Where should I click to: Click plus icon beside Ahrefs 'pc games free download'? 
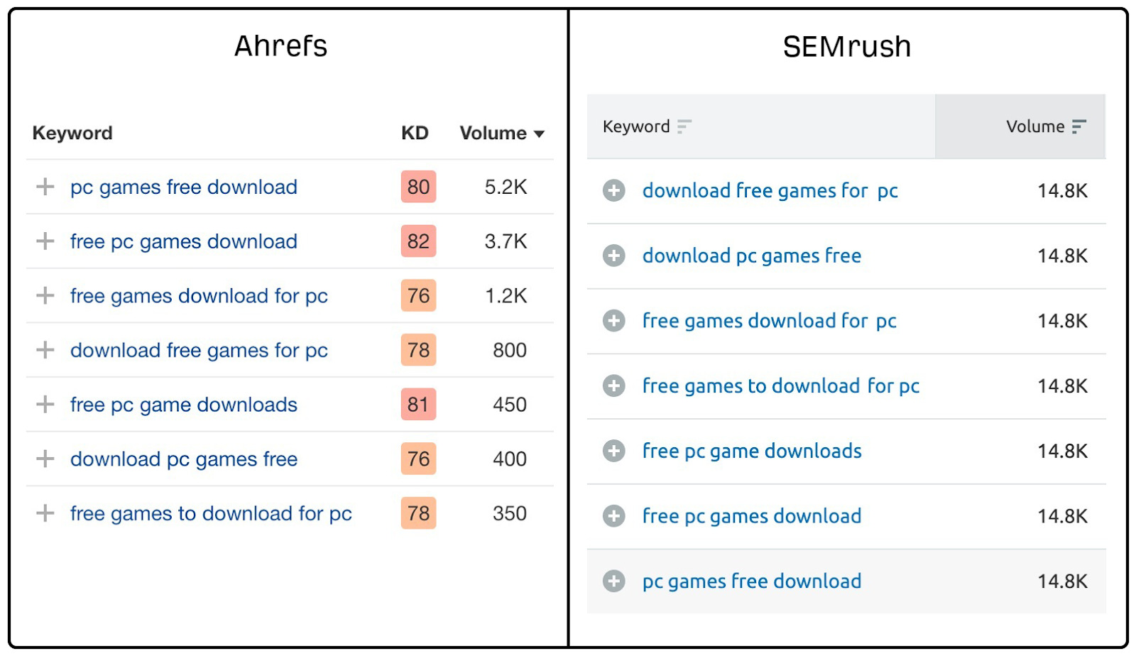point(45,187)
